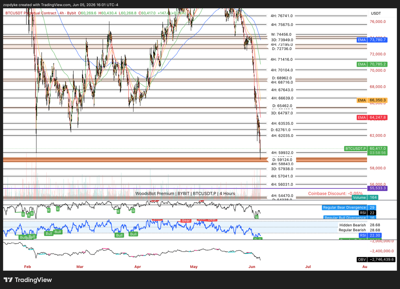Image resolution: width=400 pixels, height=289 pixels.
Task: Click the D: 68962.0 daily level label
Action: click(282, 78)
